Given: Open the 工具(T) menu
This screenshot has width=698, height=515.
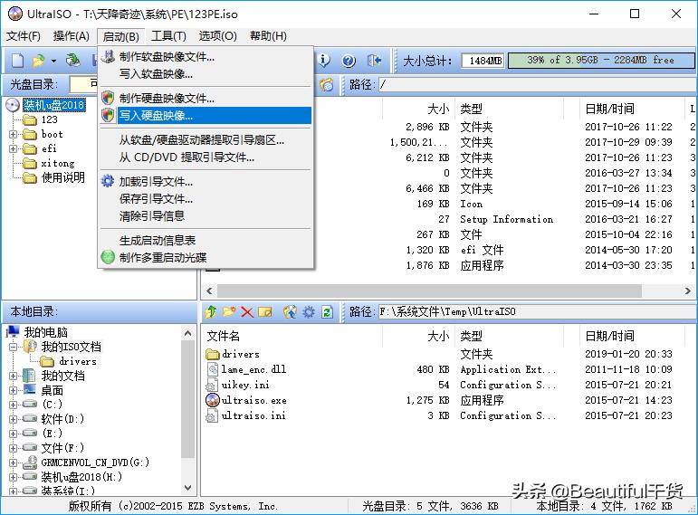Looking at the screenshot, I should pyautogui.click(x=168, y=36).
